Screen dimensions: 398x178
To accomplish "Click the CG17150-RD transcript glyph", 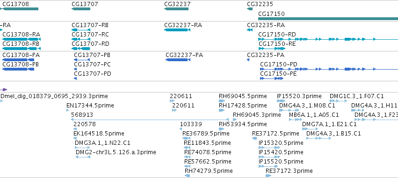I will click(x=328, y=39).
